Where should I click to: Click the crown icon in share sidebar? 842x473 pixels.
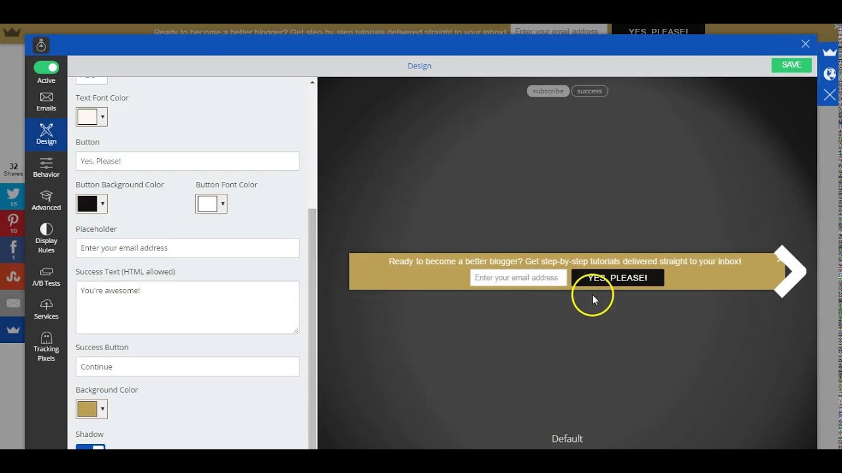coord(12,330)
